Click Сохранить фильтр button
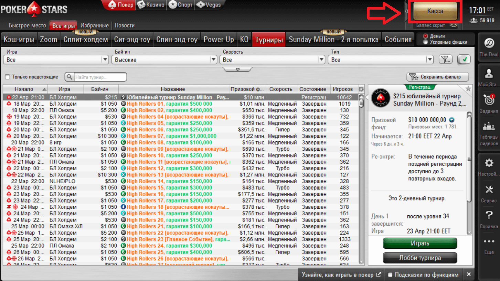 [438, 77]
